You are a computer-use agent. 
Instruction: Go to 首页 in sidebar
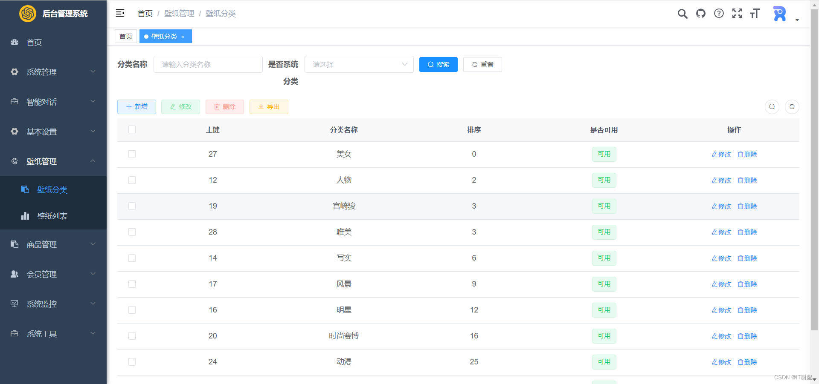(53, 42)
